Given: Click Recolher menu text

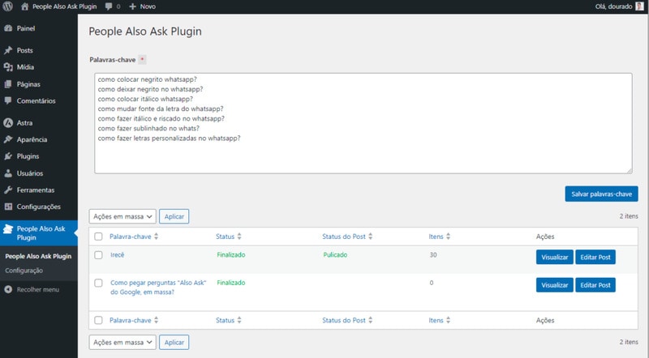Looking at the screenshot, I should (x=37, y=289).
